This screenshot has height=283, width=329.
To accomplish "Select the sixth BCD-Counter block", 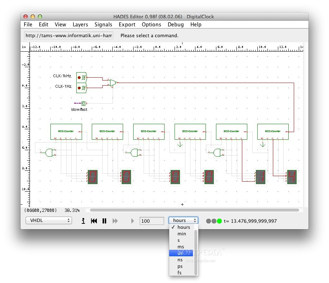I will coord(273,132).
